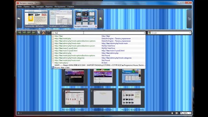Click the fit-to-width icon in status bar
This screenshot has width=208, height=117.
pyautogui.click(x=172, y=113)
